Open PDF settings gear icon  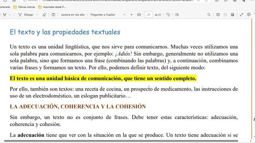pyautogui.click(x=249, y=14)
